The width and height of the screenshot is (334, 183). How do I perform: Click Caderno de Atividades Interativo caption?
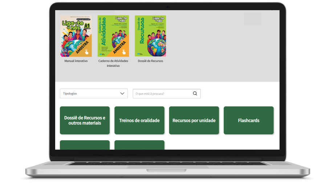113,63
